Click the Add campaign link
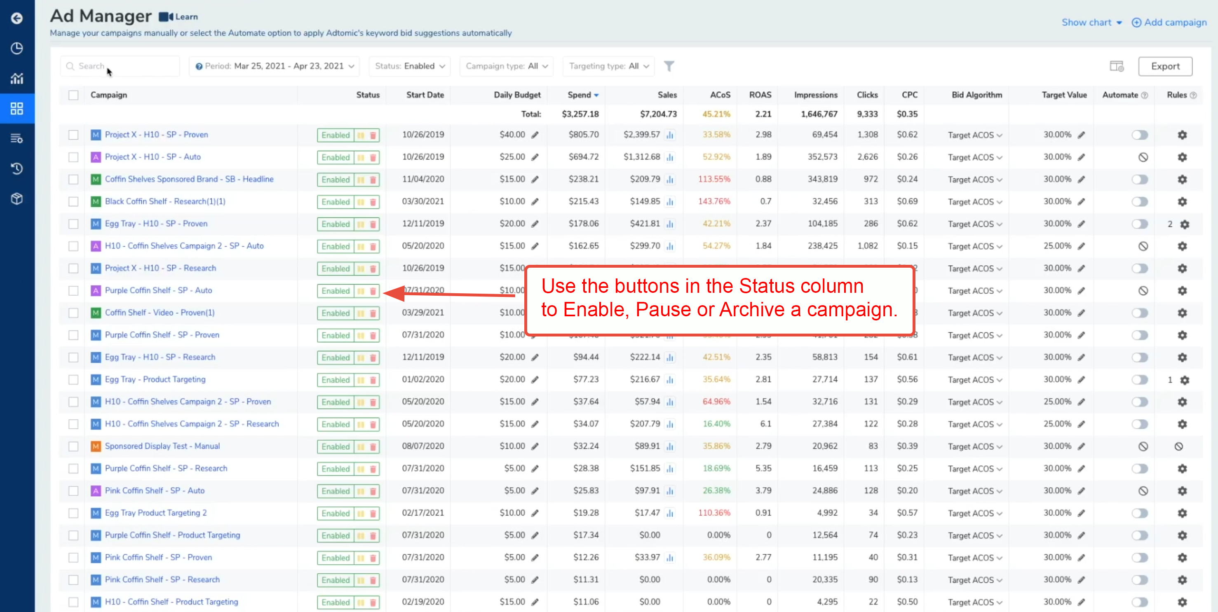The height and width of the screenshot is (612, 1218). [1169, 23]
